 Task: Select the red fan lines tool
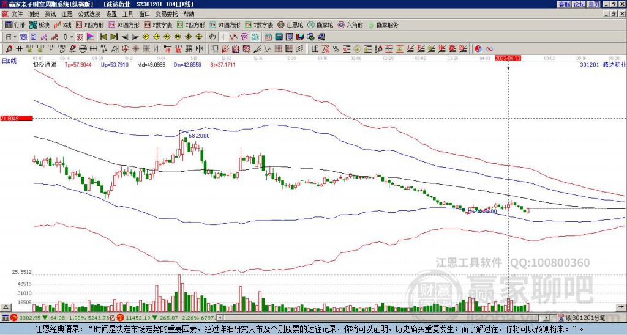pyautogui.click(x=225, y=49)
